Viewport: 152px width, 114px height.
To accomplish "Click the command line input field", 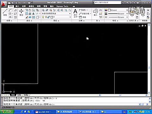I will tap(71, 104).
